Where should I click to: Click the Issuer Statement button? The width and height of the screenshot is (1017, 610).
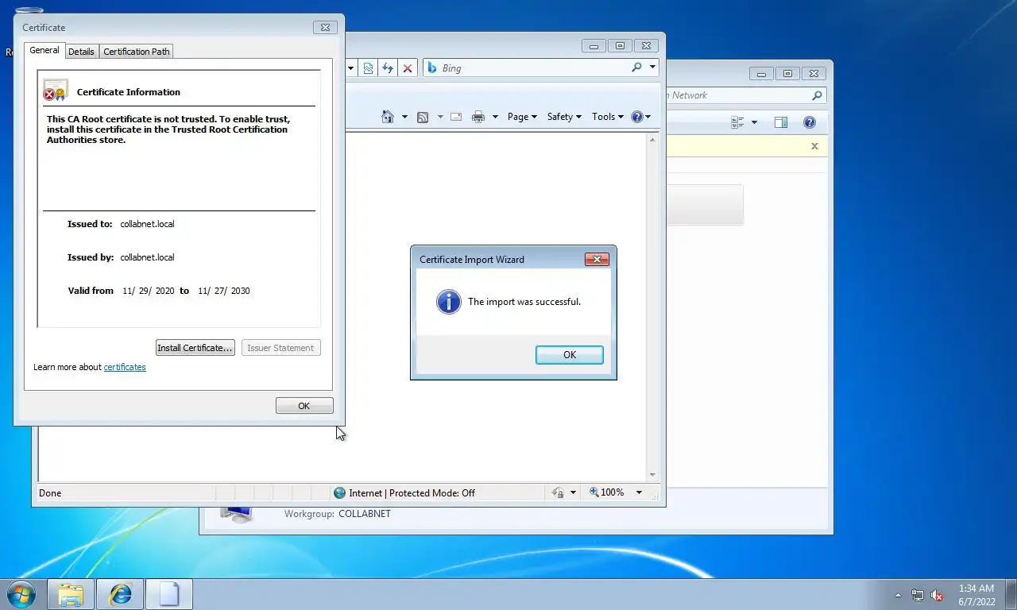[x=281, y=348]
